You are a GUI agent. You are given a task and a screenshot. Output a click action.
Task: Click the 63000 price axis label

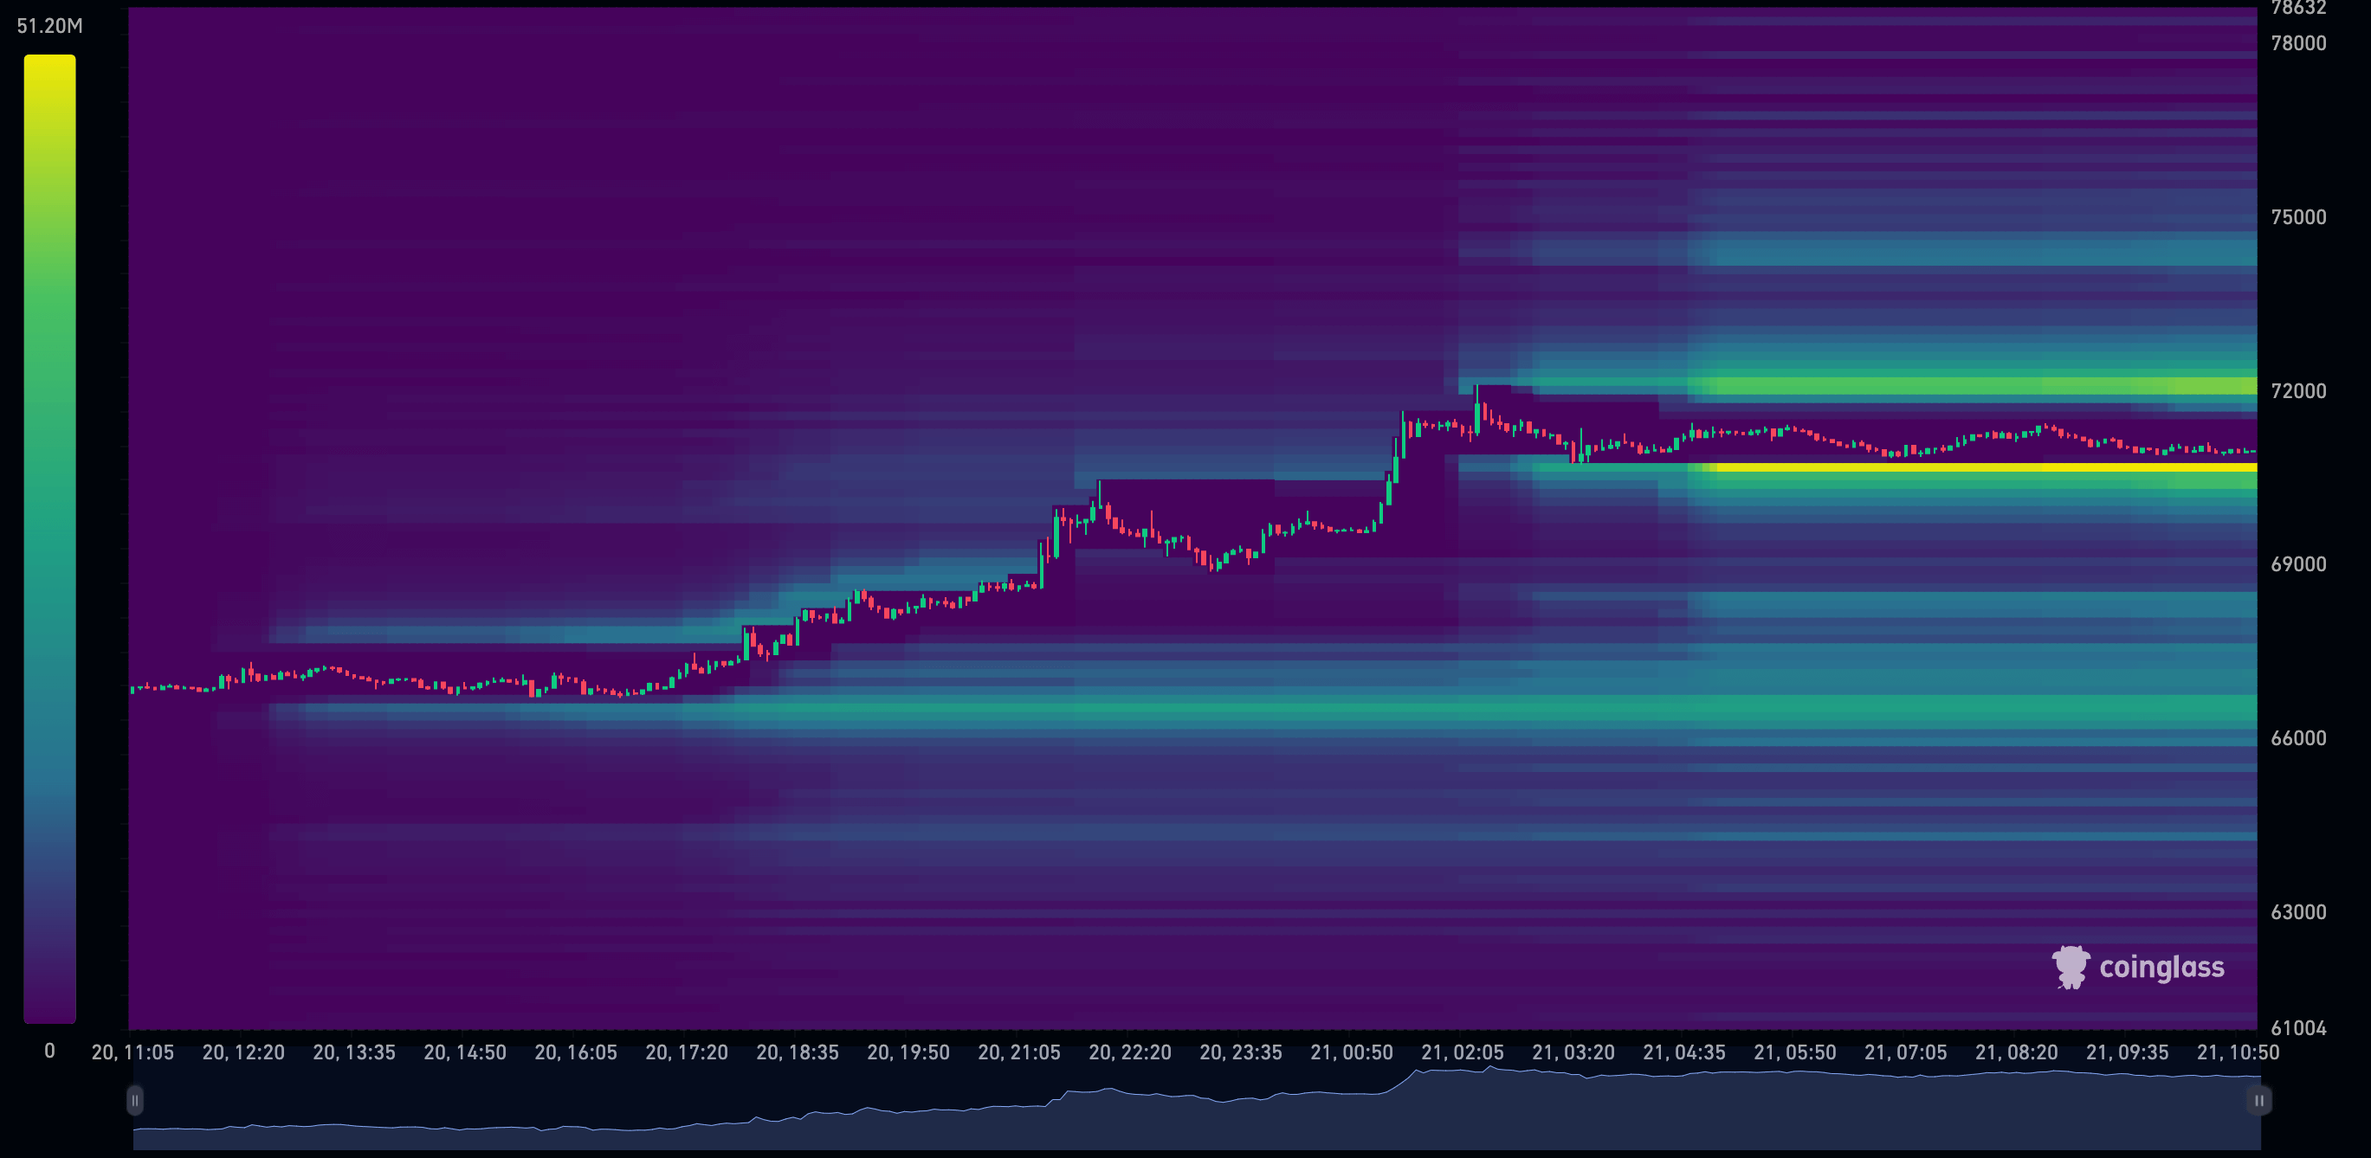pyautogui.click(x=2298, y=912)
